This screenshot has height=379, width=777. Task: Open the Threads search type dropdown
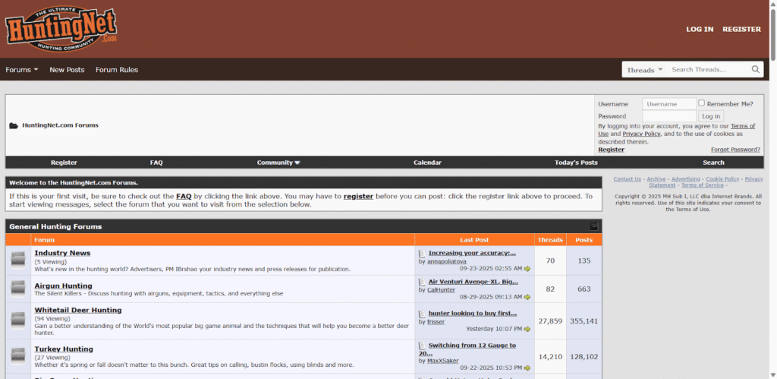[x=645, y=70]
